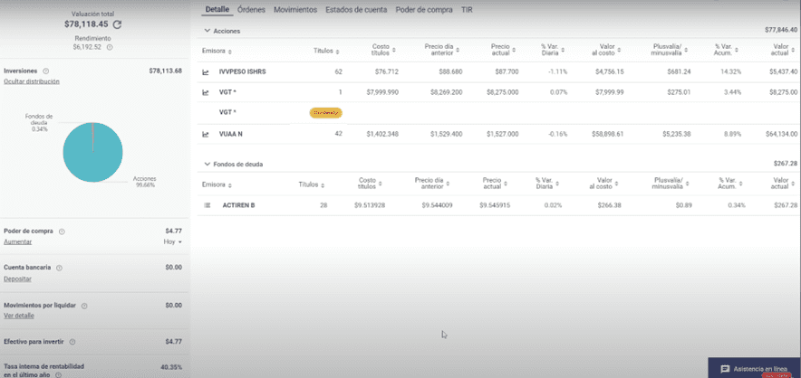Collapse the Fondos de deuda section
The image size is (801, 378).
[206, 164]
